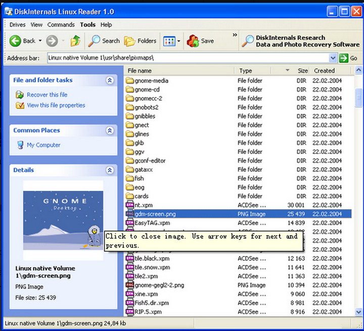The width and height of the screenshot is (364, 331).
Task: Click the Forward navigation arrow icon
Action: pos(52,41)
